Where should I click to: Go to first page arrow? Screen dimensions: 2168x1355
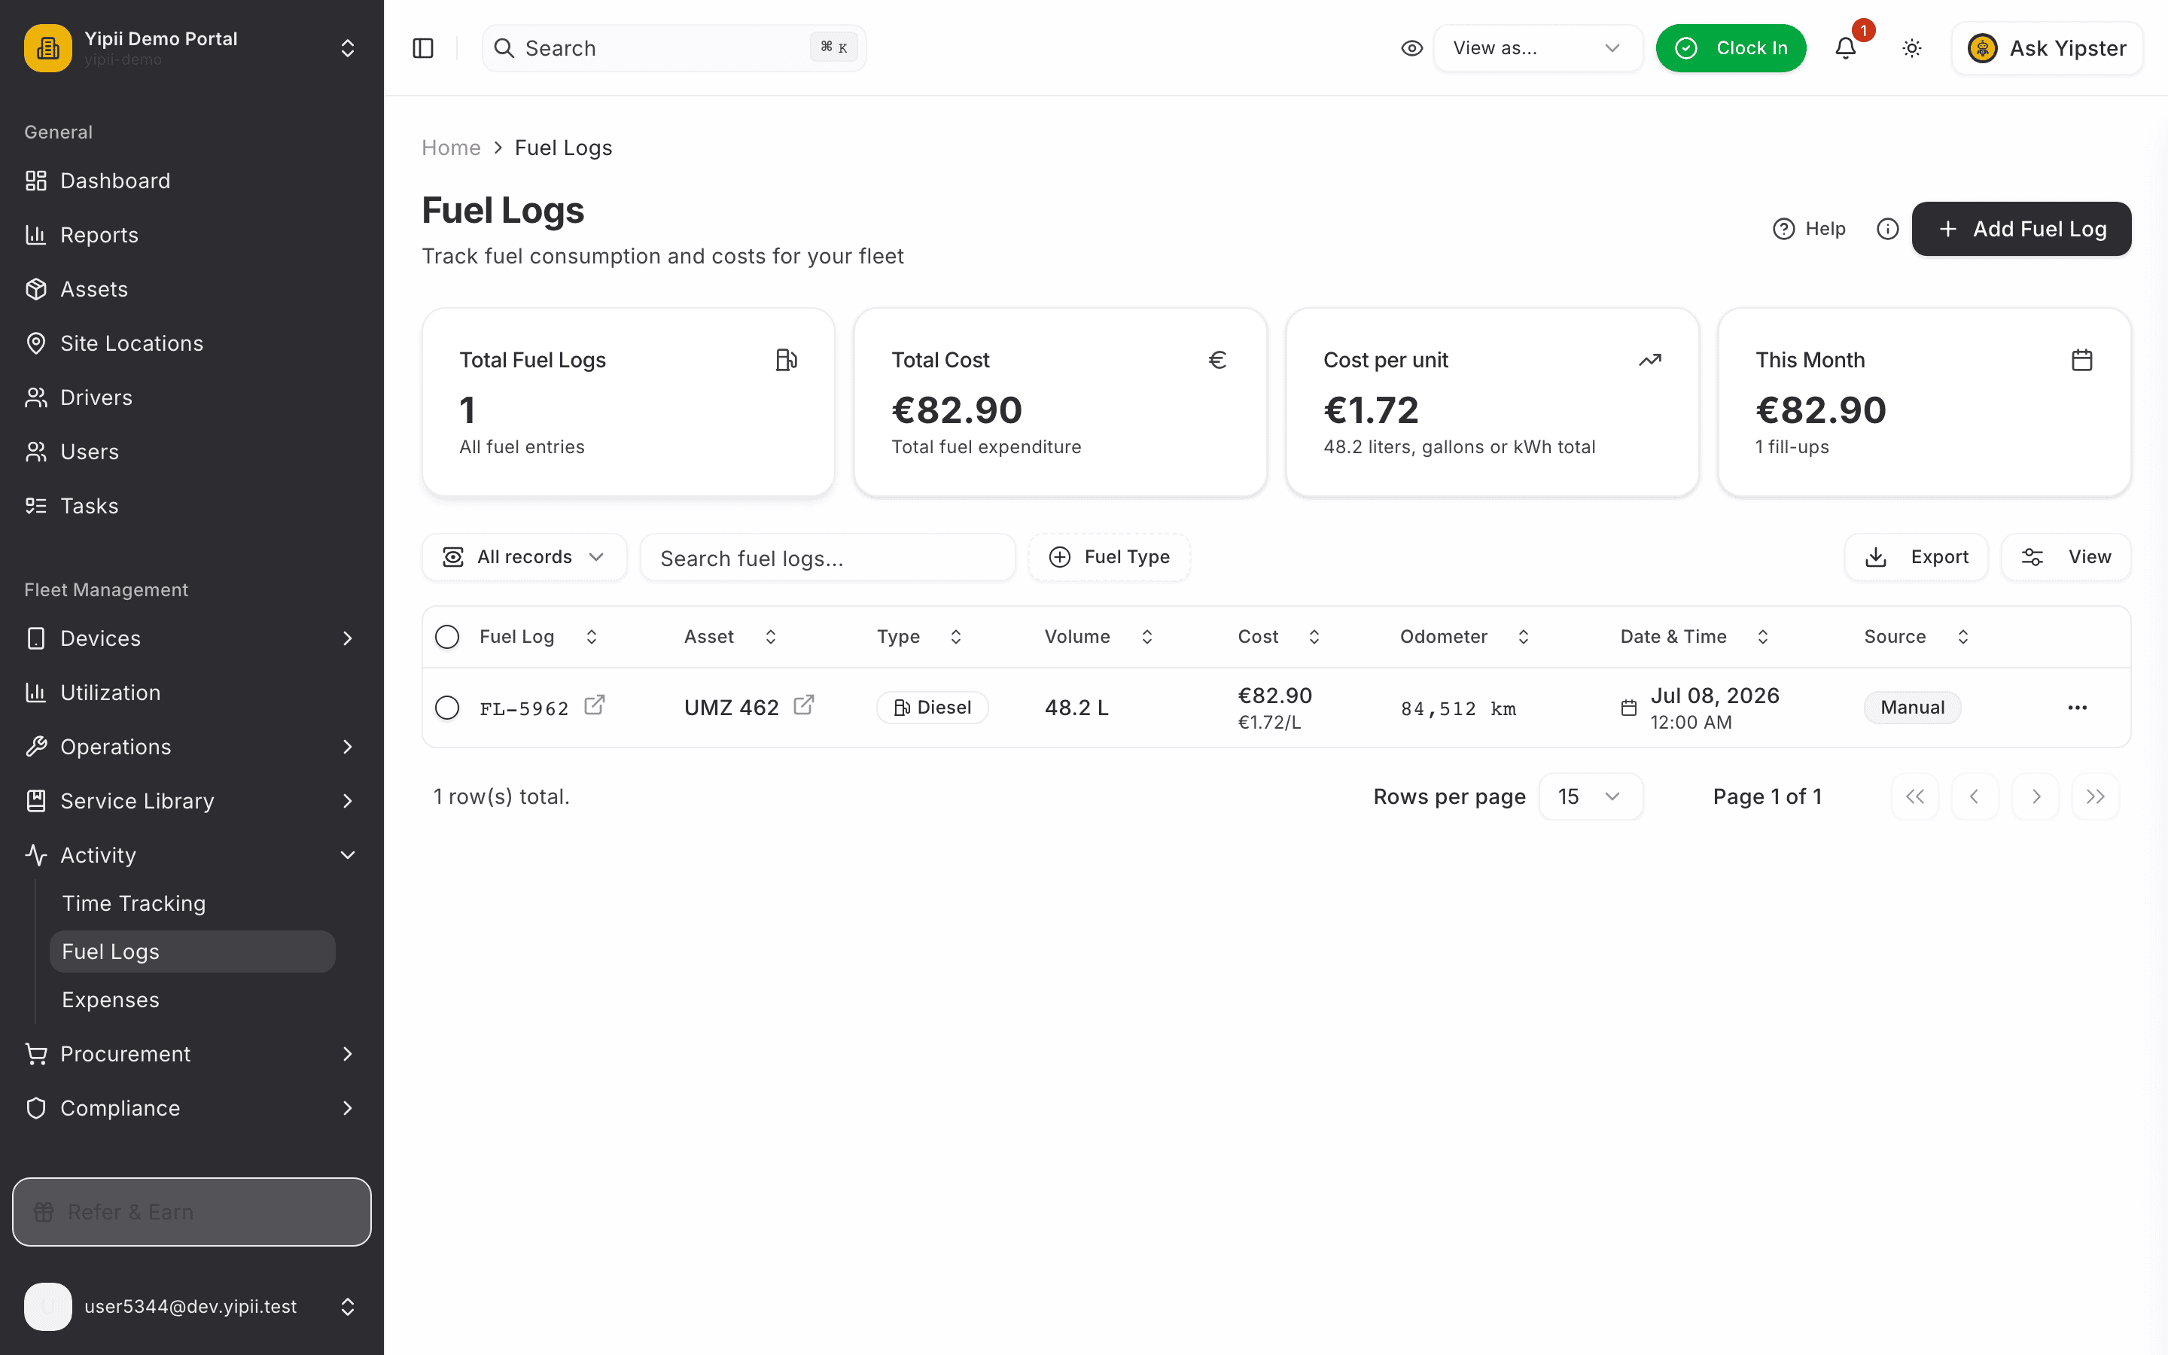[x=1915, y=796]
